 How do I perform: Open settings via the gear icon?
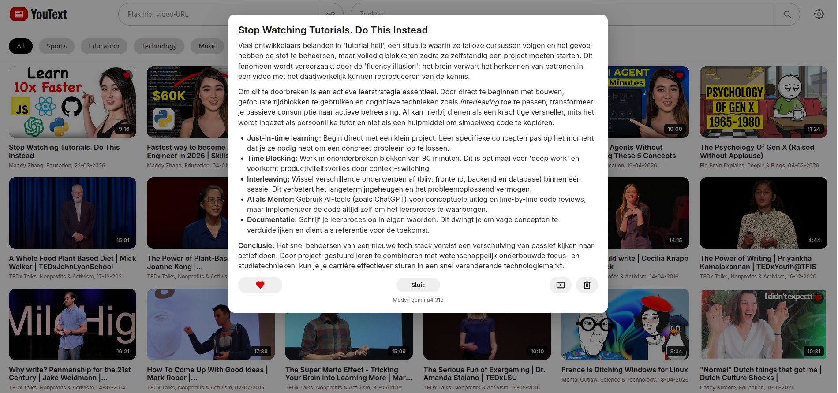pos(819,14)
